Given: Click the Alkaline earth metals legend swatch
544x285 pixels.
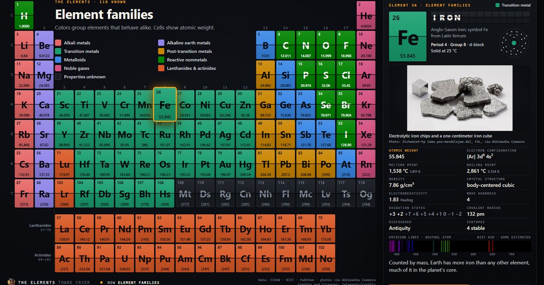Looking at the screenshot, I should point(161,43).
